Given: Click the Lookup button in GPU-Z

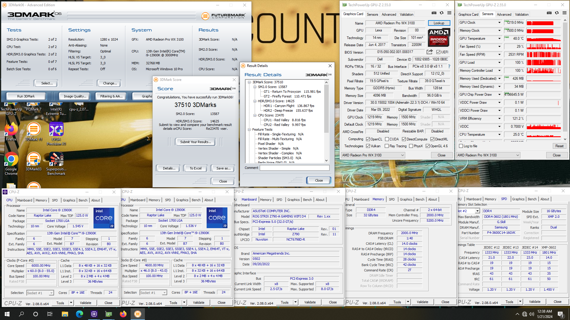Looking at the screenshot, I should (x=439, y=23).
